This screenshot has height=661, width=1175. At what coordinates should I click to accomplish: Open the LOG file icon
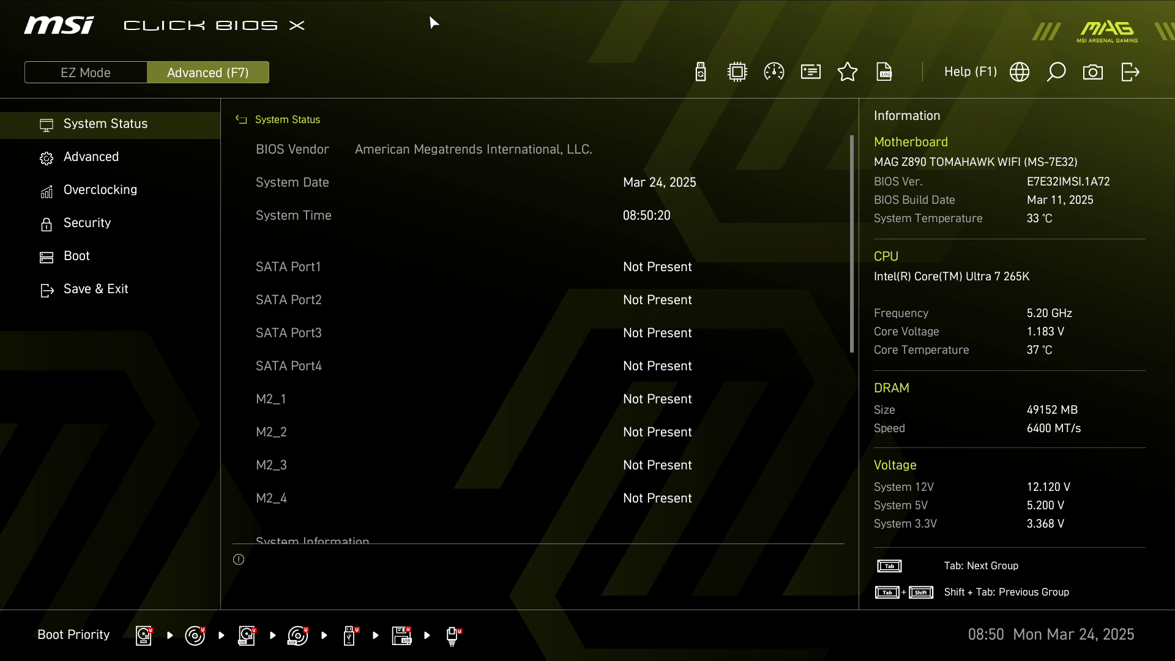[x=884, y=72]
